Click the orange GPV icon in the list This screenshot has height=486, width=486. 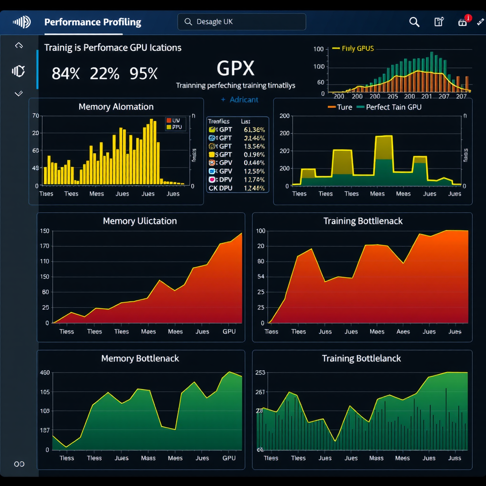[211, 162]
